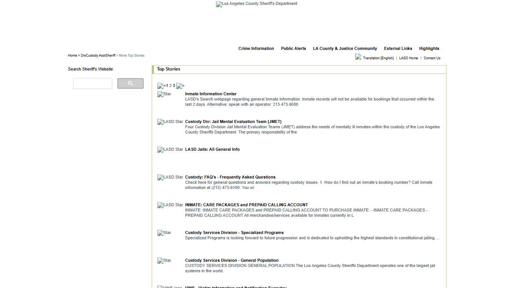Select the Highlights menu item
This screenshot has height=288, width=513.
(429, 48)
